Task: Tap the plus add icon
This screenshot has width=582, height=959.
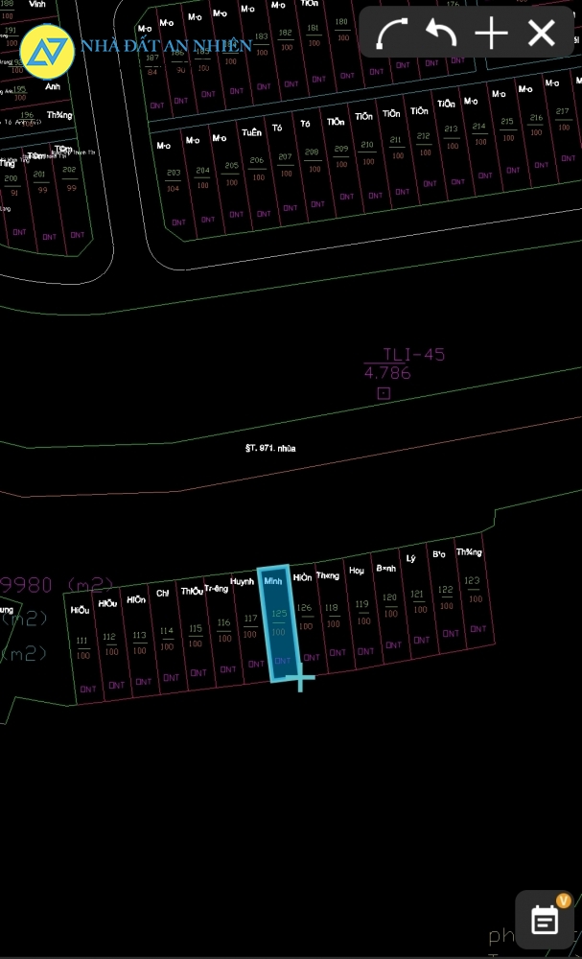Action: coord(491,35)
